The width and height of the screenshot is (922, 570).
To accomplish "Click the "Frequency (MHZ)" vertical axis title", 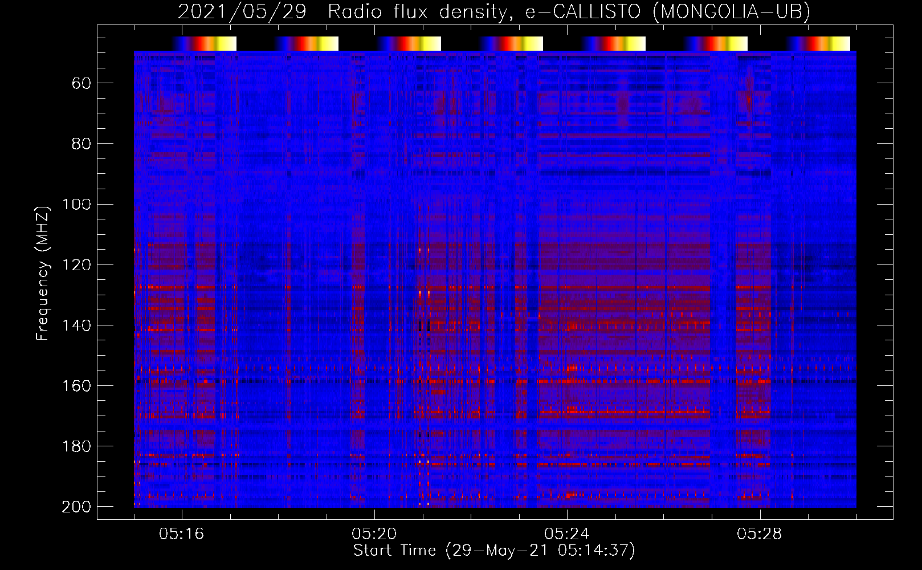I will point(43,273).
